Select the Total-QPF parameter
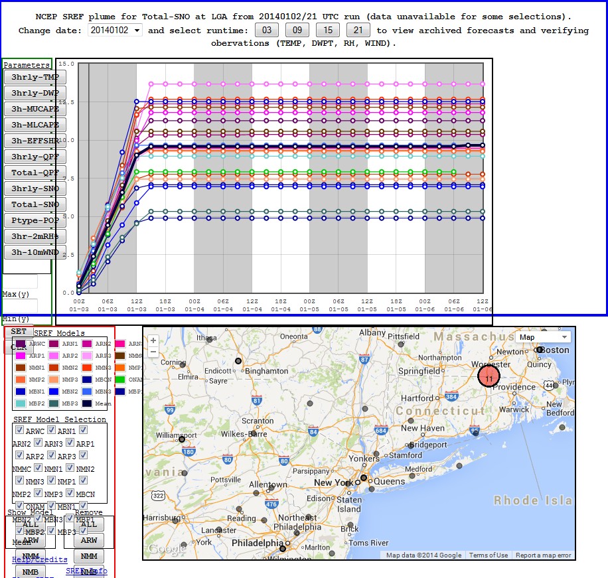This screenshot has width=608, height=578. coord(35,173)
